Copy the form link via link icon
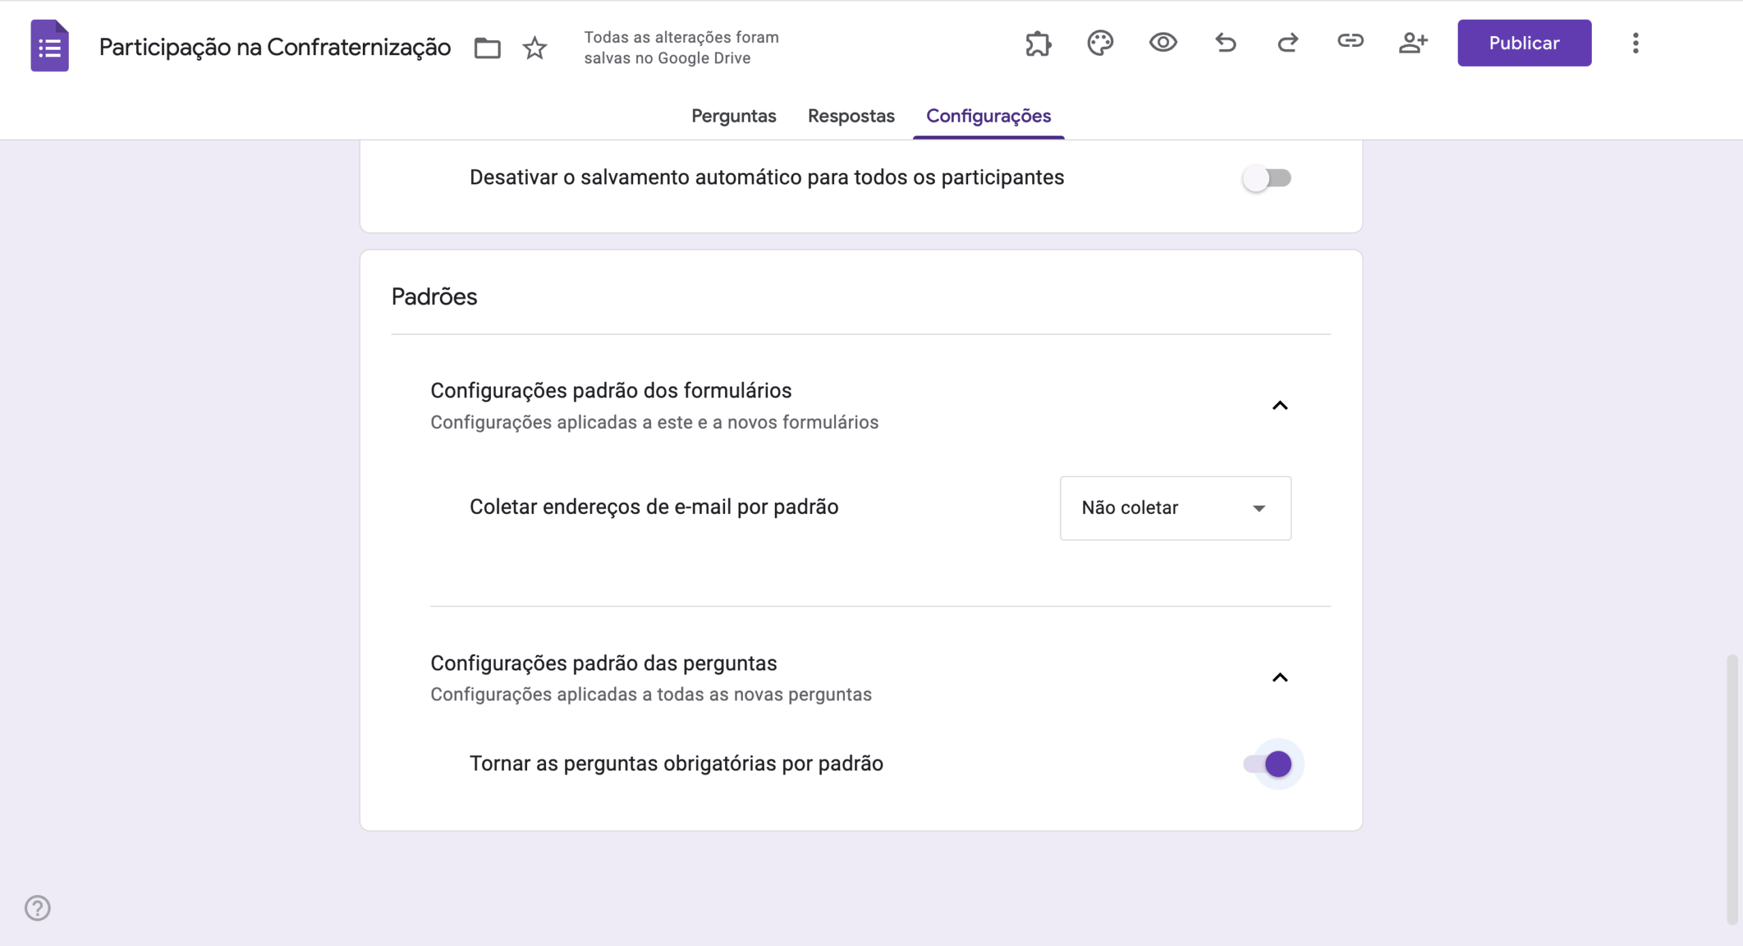This screenshot has height=946, width=1743. pyautogui.click(x=1351, y=42)
